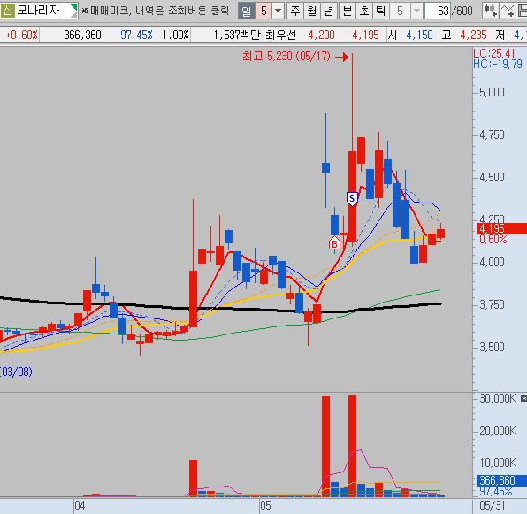
Task: Open the greyed interval dropdown arrow
Action: (x=416, y=12)
